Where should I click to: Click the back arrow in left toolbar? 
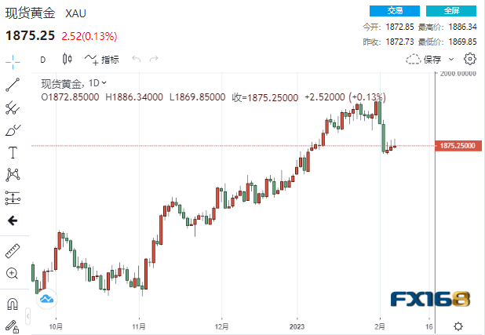click(x=13, y=220)
